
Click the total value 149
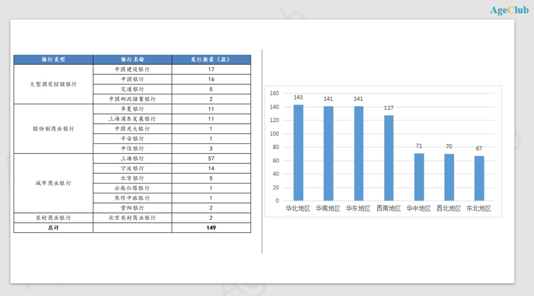(x=211, y=228)
